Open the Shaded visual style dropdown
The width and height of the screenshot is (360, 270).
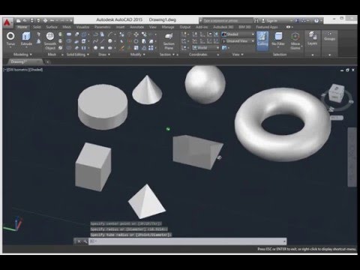[238, 34]
